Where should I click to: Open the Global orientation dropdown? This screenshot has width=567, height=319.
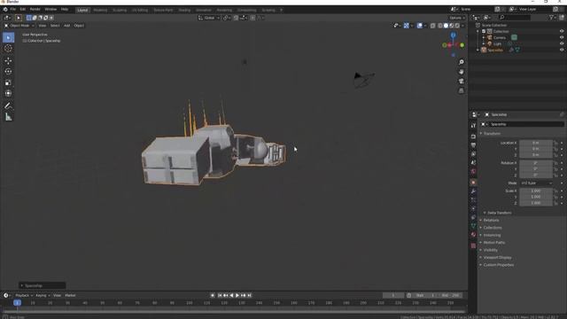(x=209, y=18)
